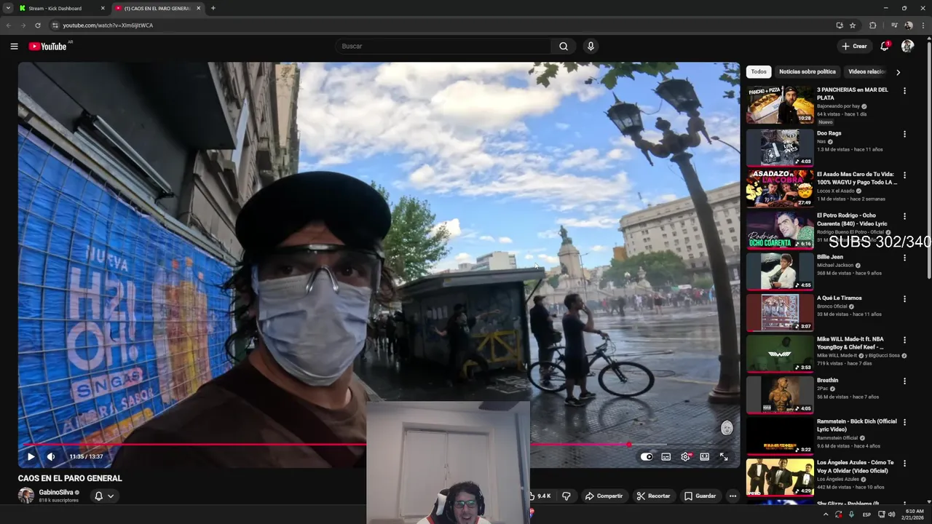Open Chrome three-dot menu

923,25
